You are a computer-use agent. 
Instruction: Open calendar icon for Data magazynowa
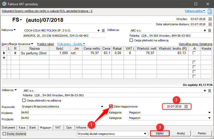[186, 106]
